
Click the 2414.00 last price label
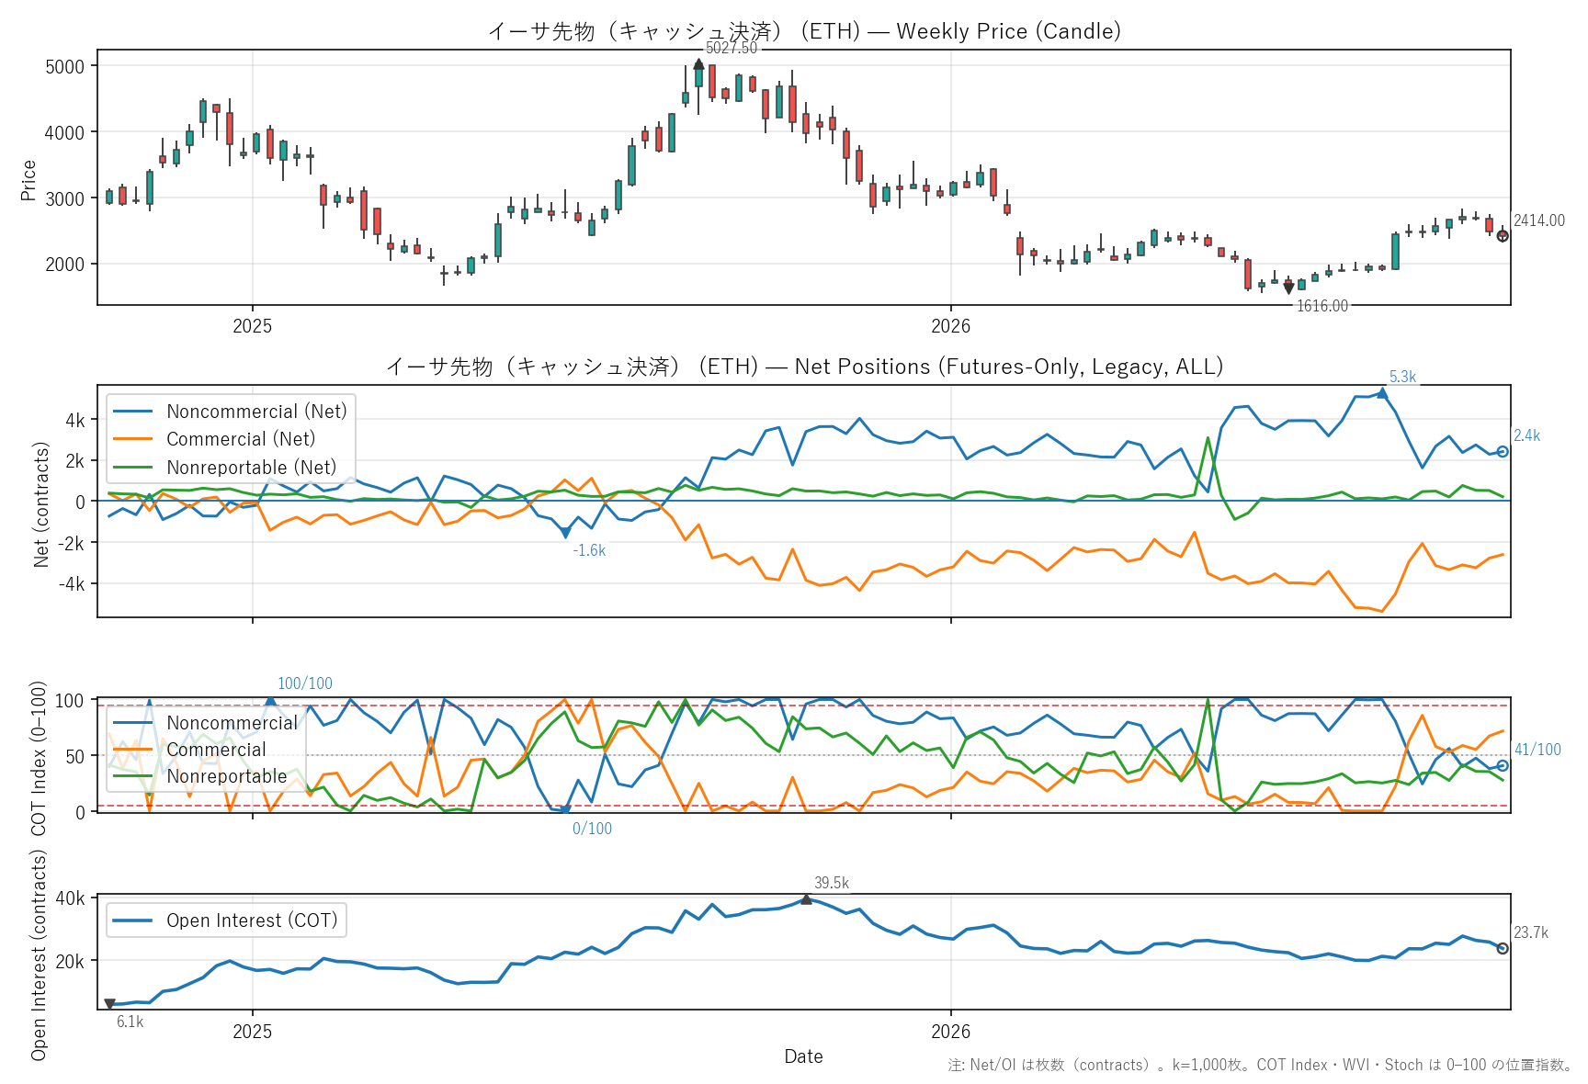1539,220
